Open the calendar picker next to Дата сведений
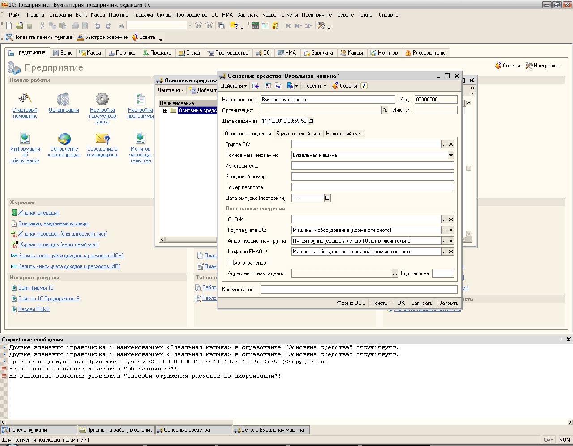This screenshot has height=446, width=573. [311, 121]
